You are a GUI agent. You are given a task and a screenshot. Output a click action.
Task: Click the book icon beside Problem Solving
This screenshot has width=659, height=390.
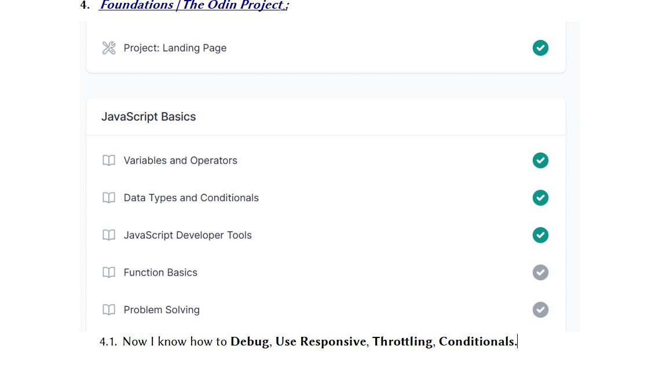pyautogui.click(x=109, y=310)
